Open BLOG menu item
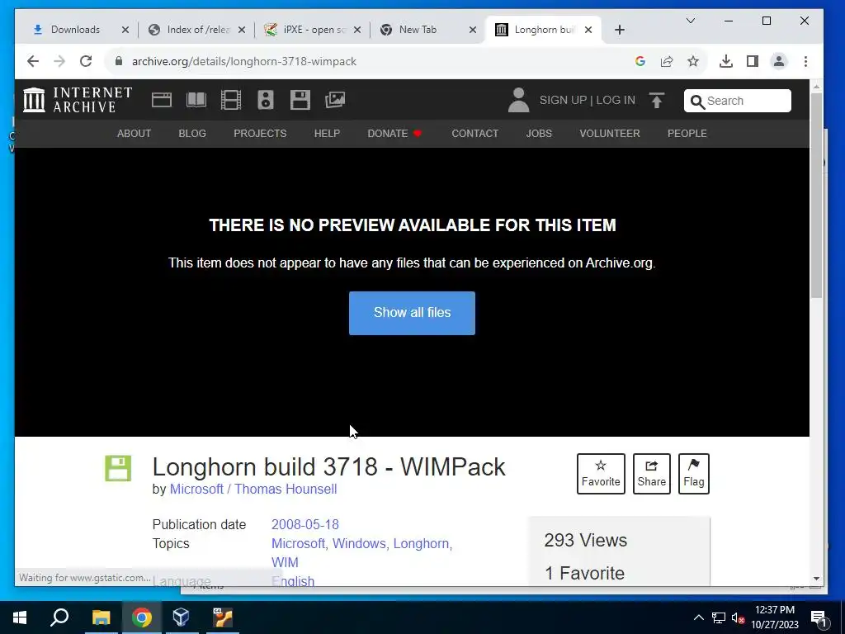The width and height of the screenshot is (845, 634). click(192, 133)
